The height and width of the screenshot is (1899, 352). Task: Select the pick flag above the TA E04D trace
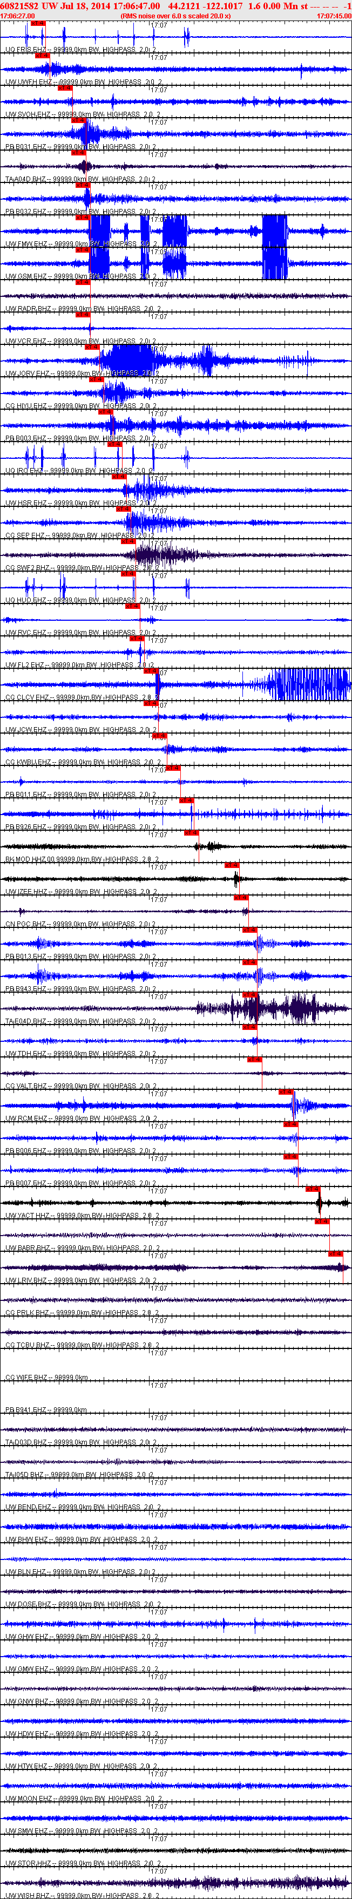point(249,994)
